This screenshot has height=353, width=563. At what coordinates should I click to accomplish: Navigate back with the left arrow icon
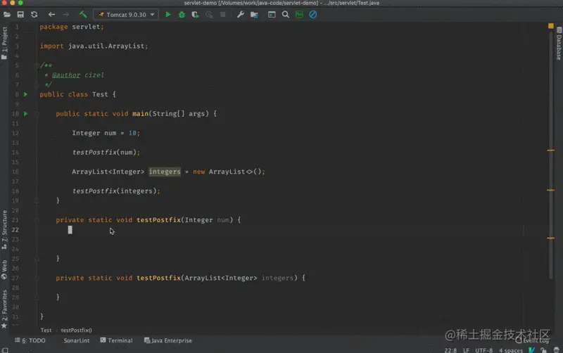tap(51, 14)
